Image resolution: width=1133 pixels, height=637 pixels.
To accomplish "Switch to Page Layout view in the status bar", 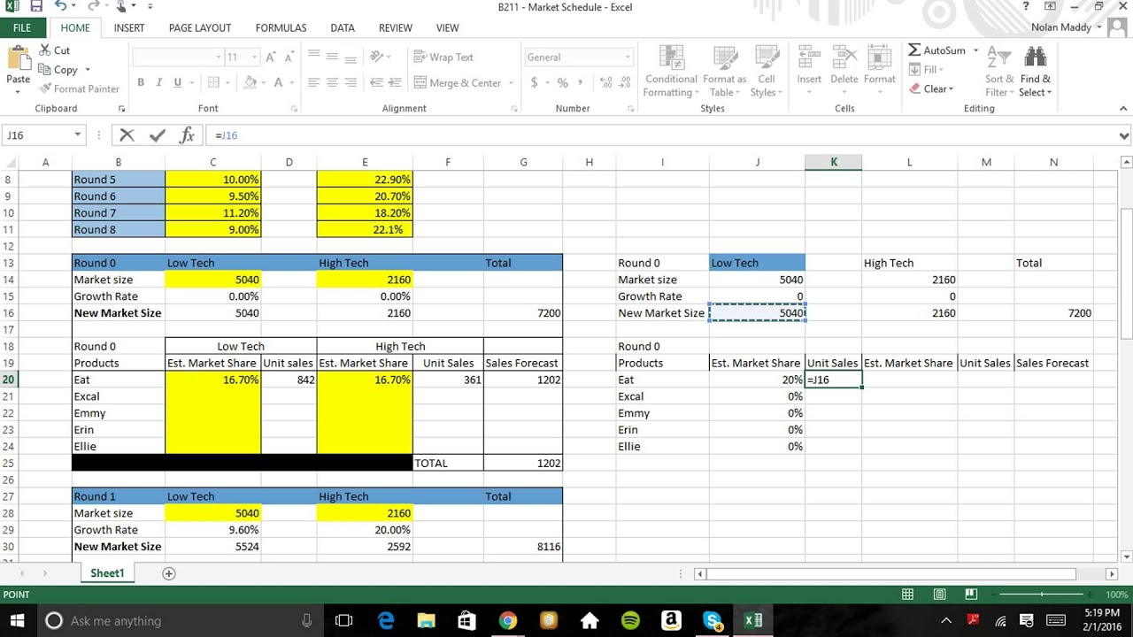I will click(x=939, y=595).
